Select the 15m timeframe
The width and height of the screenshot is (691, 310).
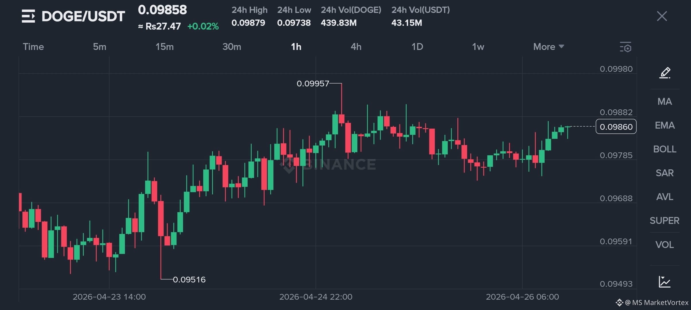point(165,46)
